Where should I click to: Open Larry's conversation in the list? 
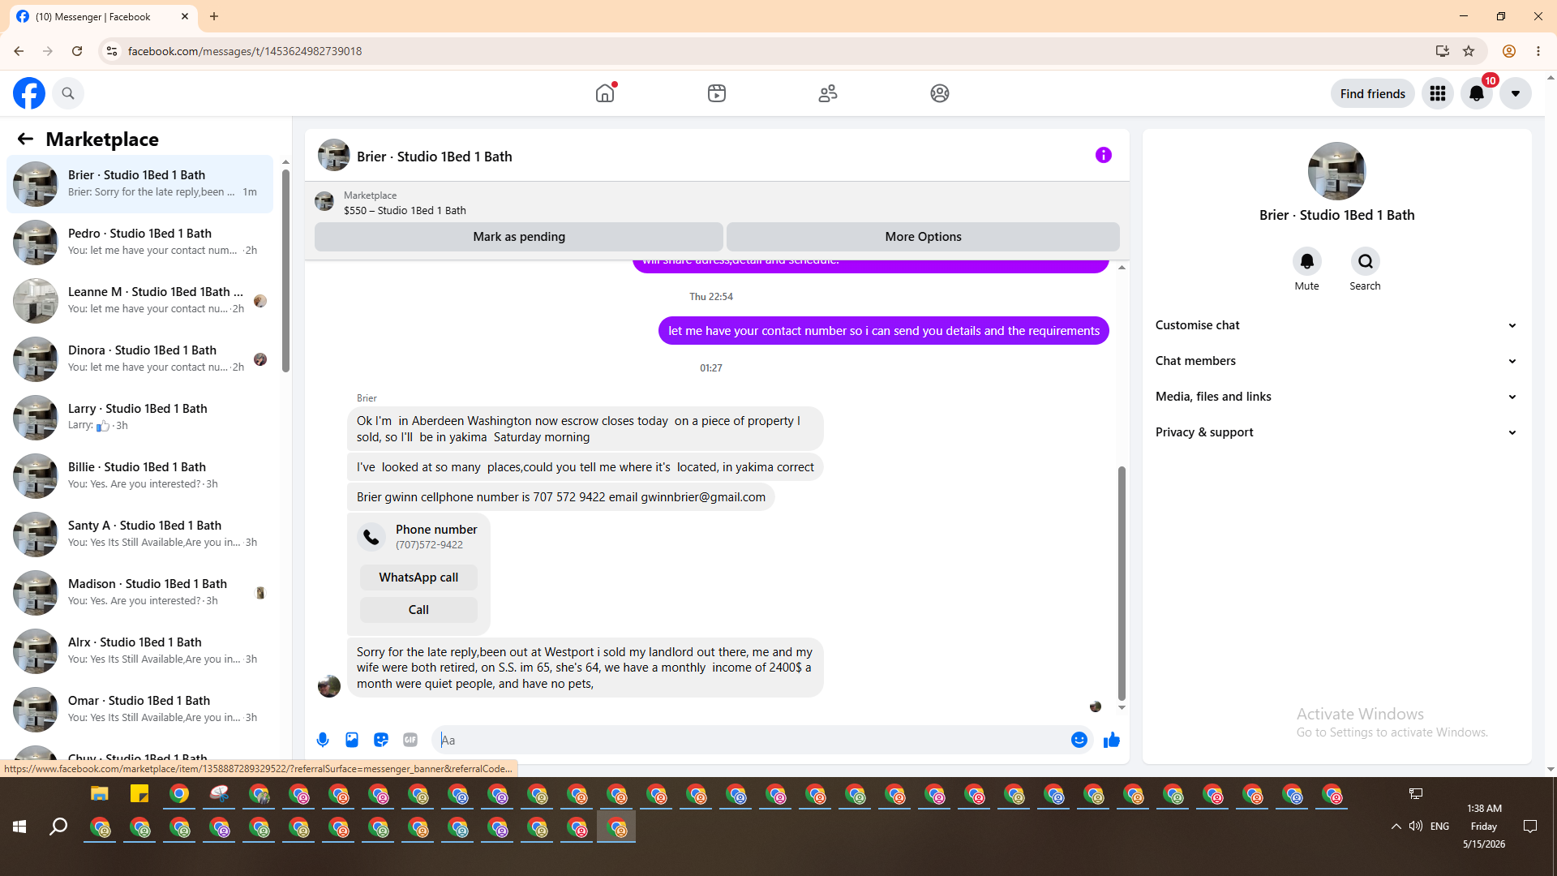pos(140,418)
